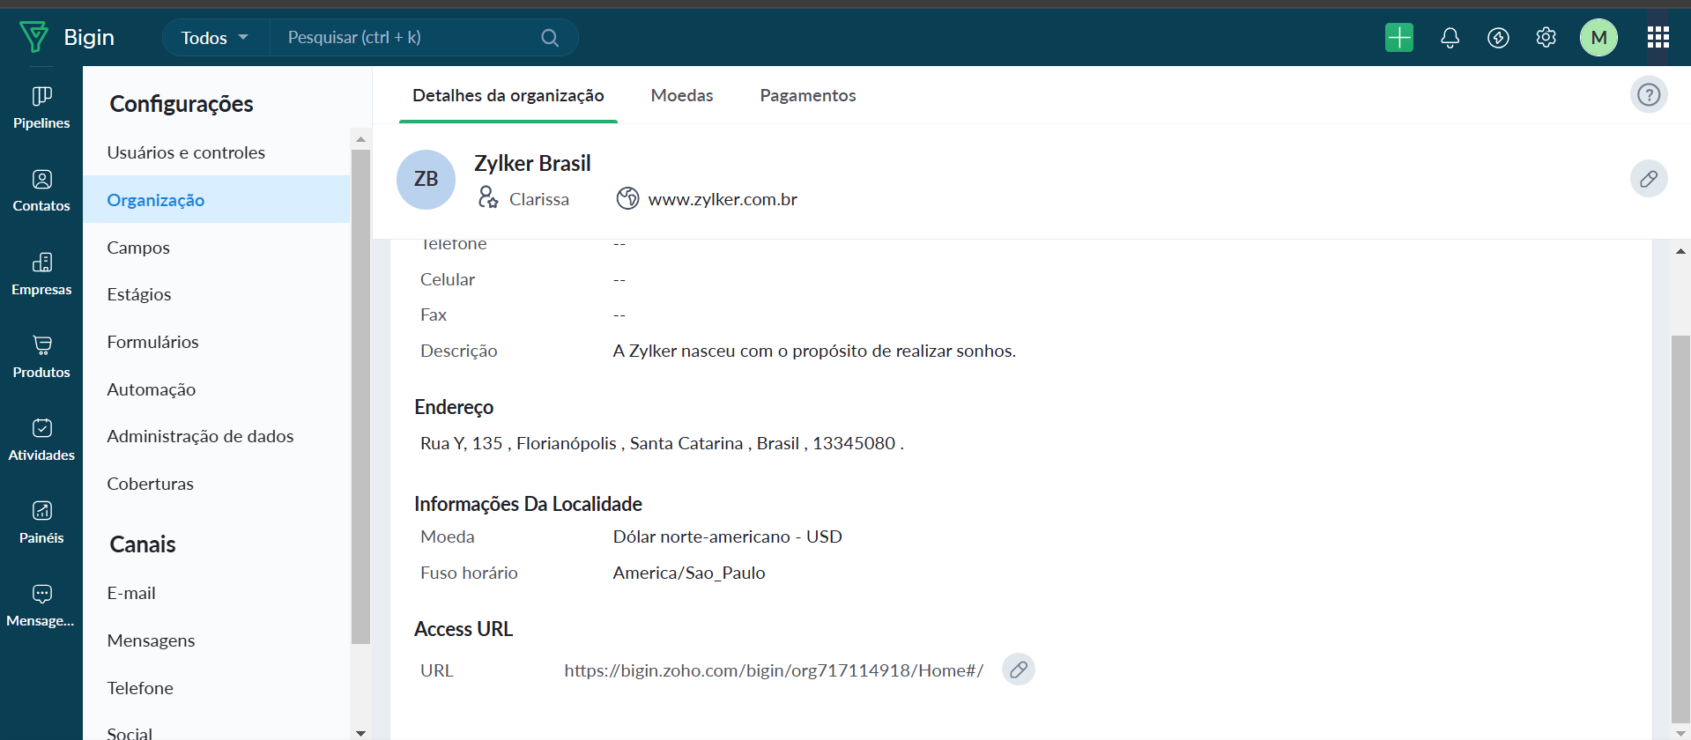Screen dimensions: 1691x740
Task: Click the ZB organization avatar
Action: click(426, 179)
